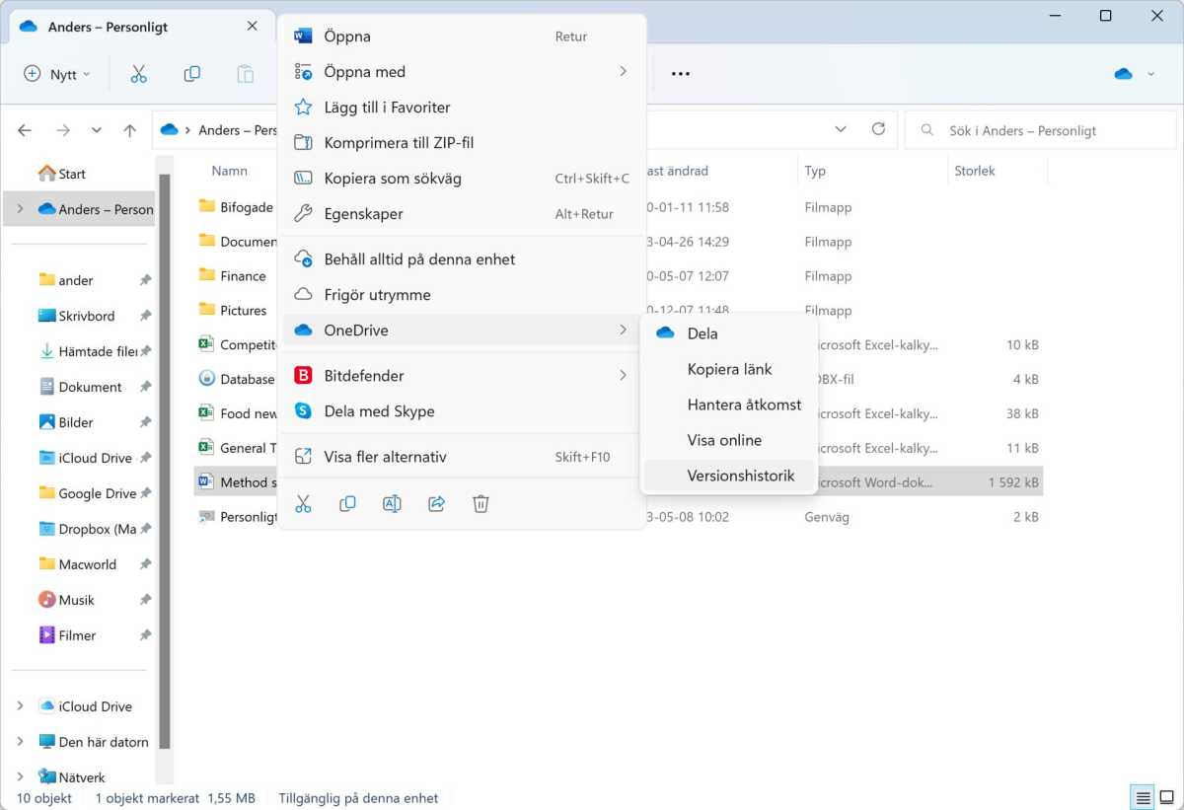The image size is (1184, 810).
Task: Click the cut icon at context menu bottom
Action: 303,504
